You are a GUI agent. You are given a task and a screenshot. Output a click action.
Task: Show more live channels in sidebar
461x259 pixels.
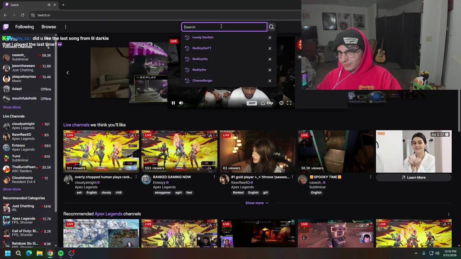pyautogui.click(x=12, y=189)
